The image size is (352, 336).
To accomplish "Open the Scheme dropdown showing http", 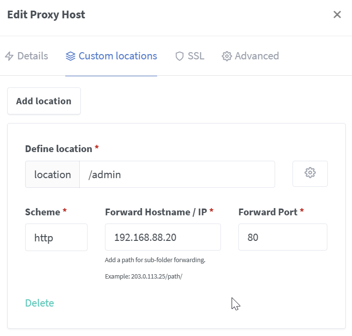I will 56,237.
